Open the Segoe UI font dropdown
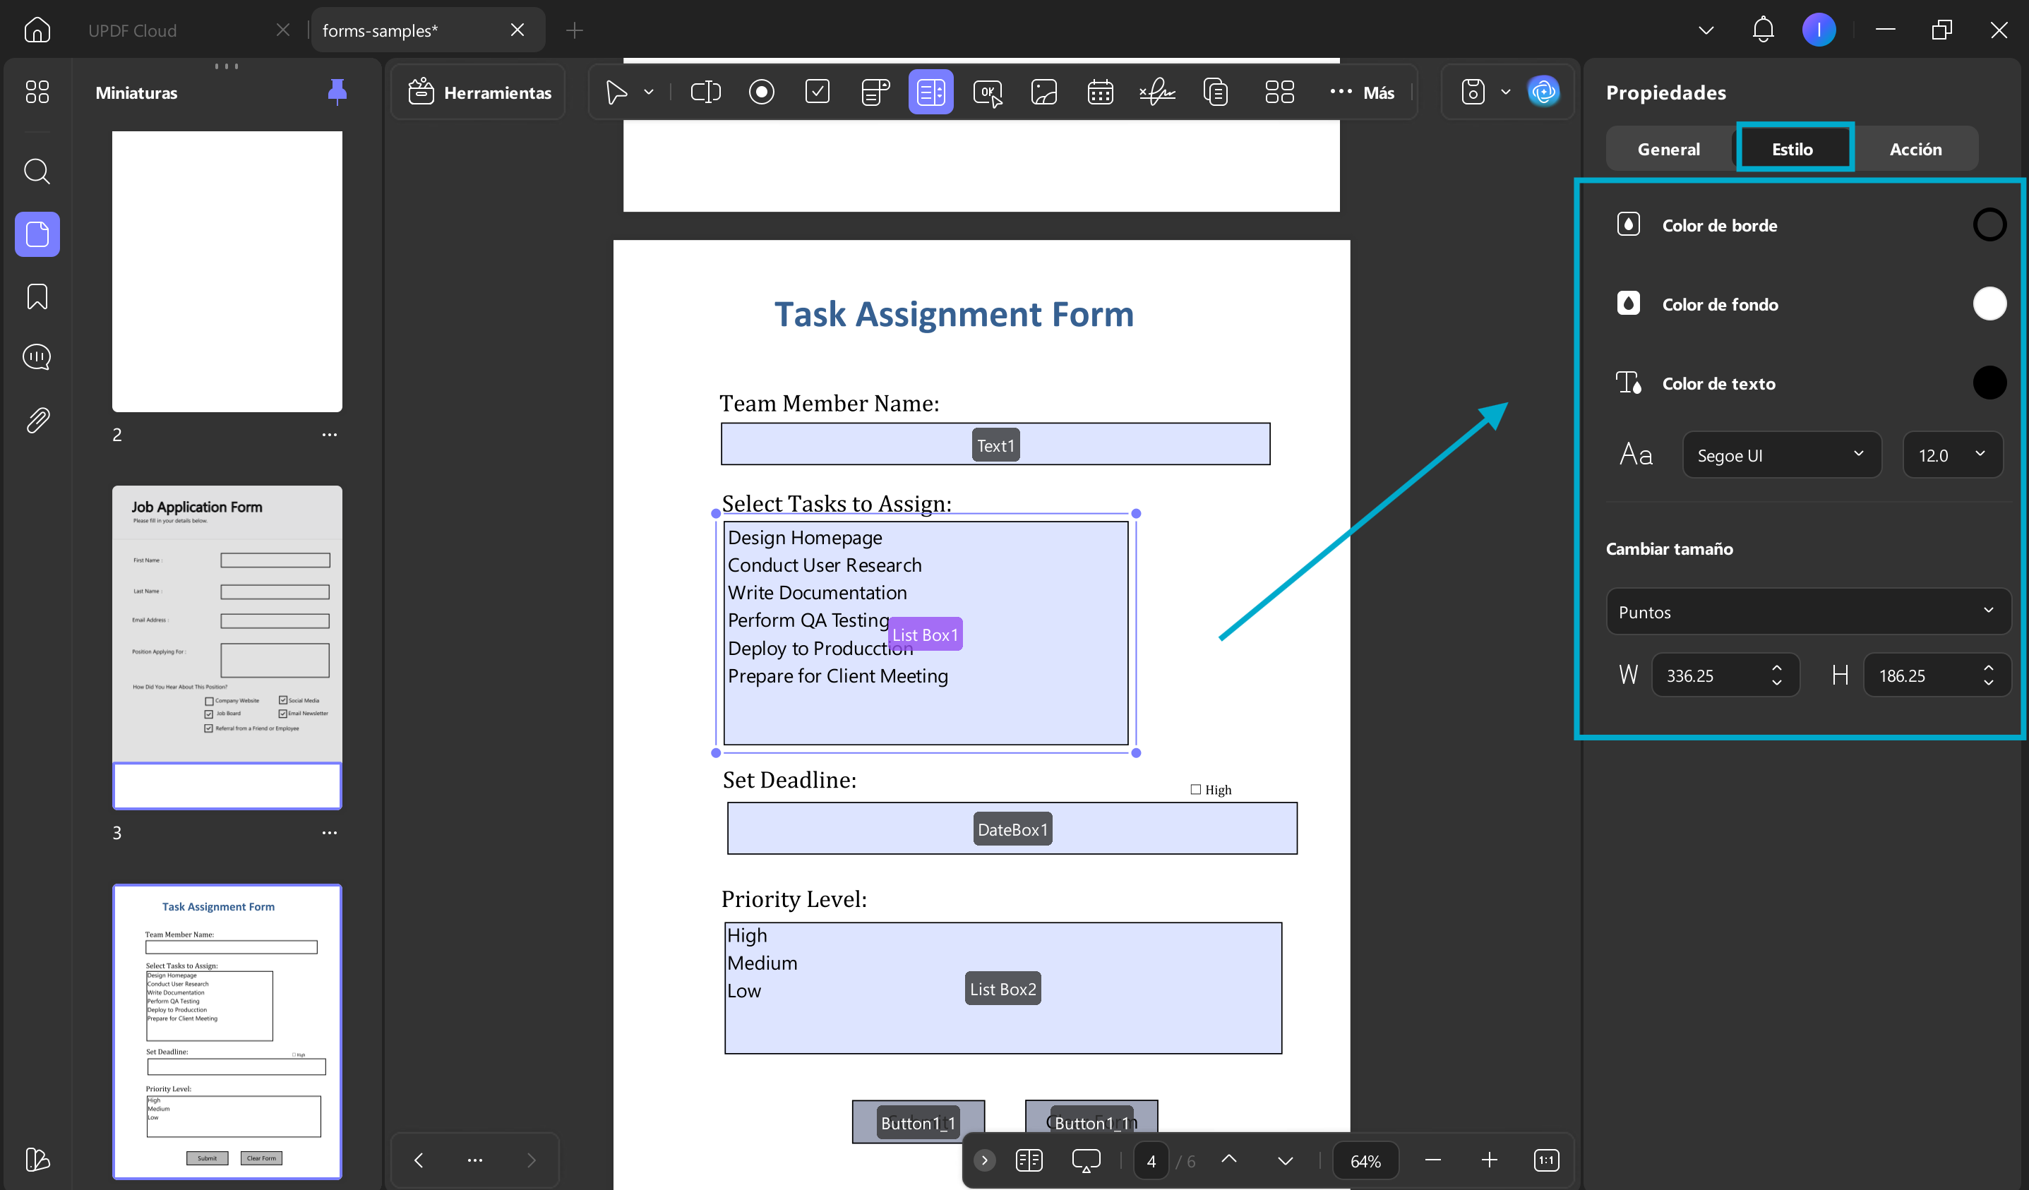 [1781, 455]
